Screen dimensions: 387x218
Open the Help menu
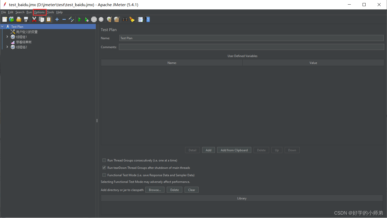[x=59, y=12]
